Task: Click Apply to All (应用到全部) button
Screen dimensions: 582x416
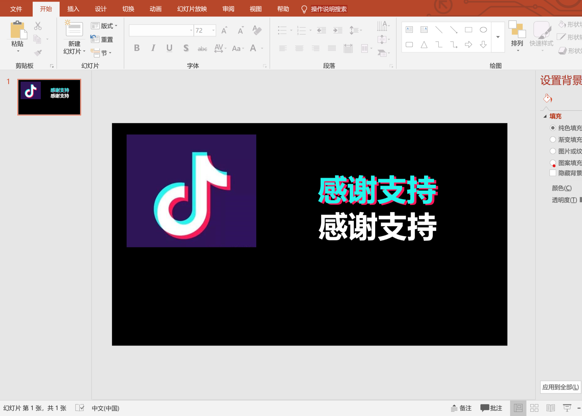Action: pos(561,387)
